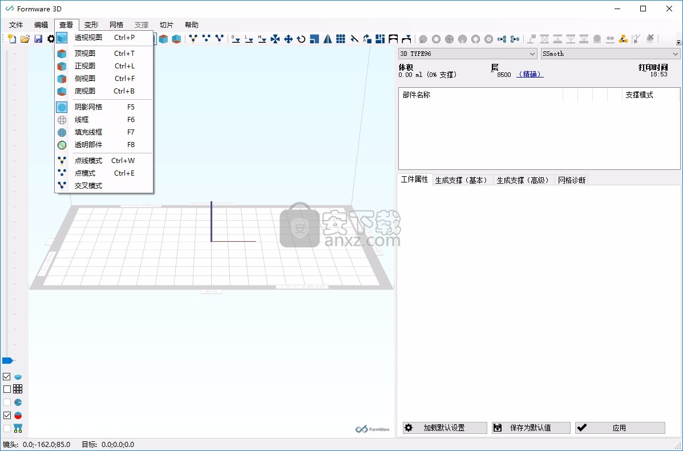Open the 变形 menu
The width and height of the screenshot is (683, 451).
[x=91, y=25]
